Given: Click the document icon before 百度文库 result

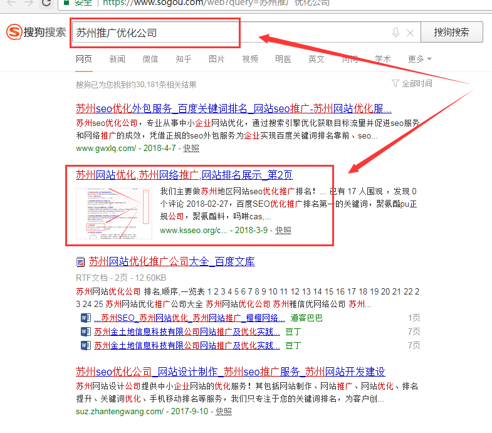Looking at the screenshot, I should coord(80,262).
